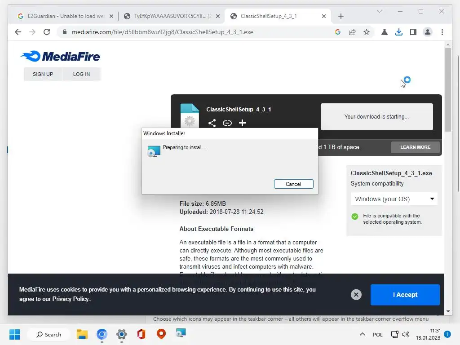Cancel the Windows Installer dialog
460x345 pixels.
pos(293,184)
